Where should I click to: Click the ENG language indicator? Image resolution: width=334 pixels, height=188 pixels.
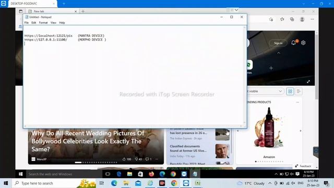pyautogui.click(x=301, y=183)
